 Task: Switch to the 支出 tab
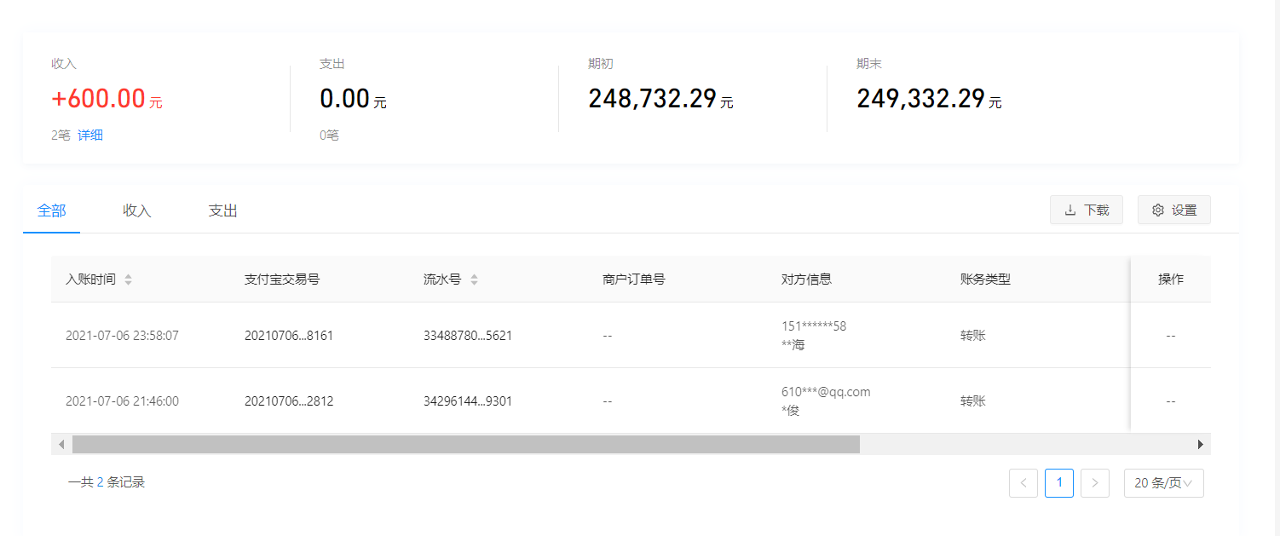pyautogui.click(x=222, y=210)
